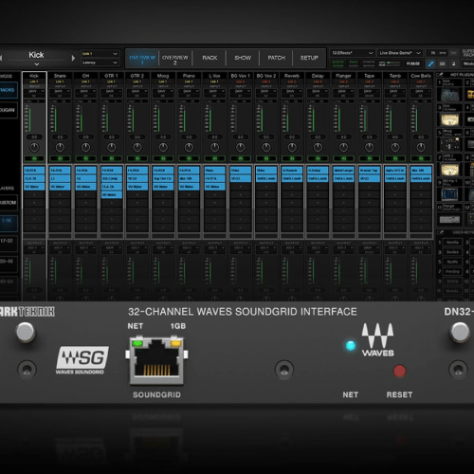
Task: Click the Hot Plug-ins edit icon
Action: pos(440,75)
